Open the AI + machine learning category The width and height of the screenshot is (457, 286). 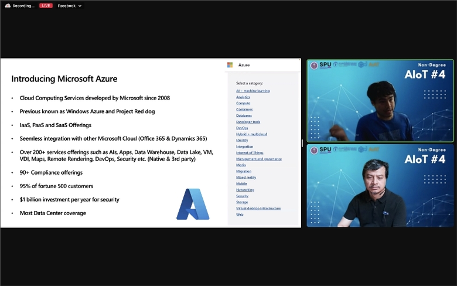pos(253,91)
